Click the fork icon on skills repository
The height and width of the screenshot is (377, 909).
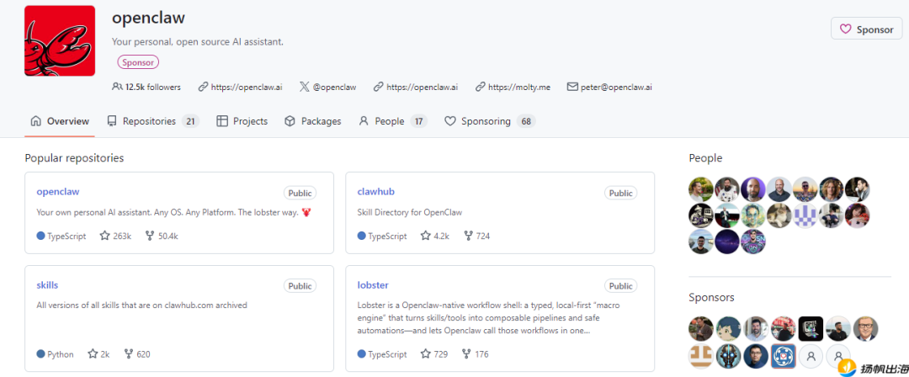point(129,354)
